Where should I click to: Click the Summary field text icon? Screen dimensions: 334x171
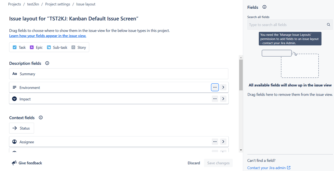click(14, 74)
